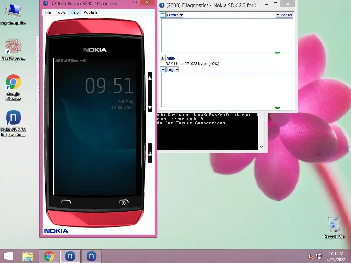
Task: Click the green handle below the Log pane
Action: tap(277, 108)
